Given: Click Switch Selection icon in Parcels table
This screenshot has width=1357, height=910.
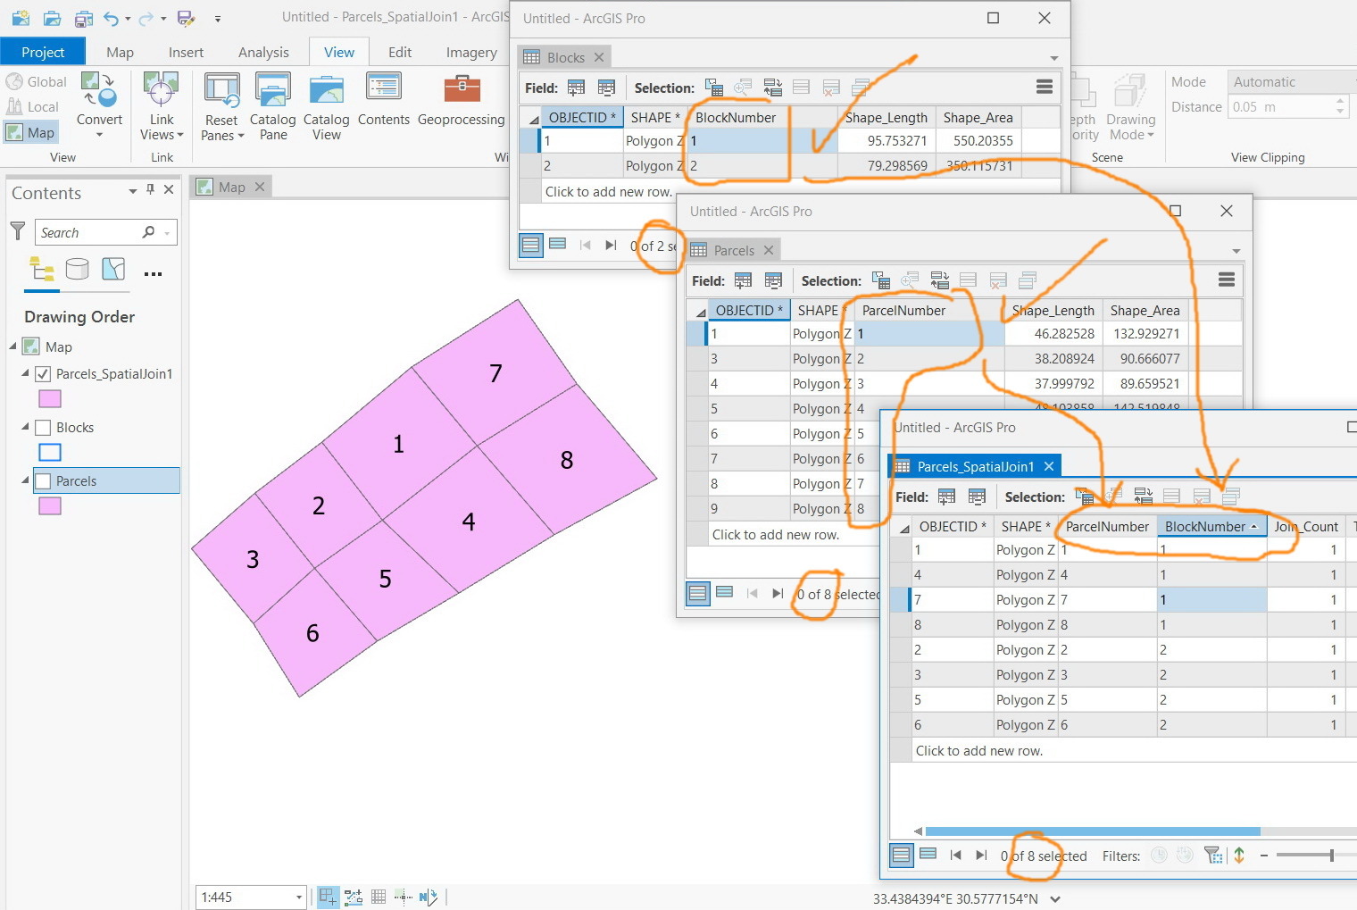Looking at the screenshot, I should tap(939, 280).
